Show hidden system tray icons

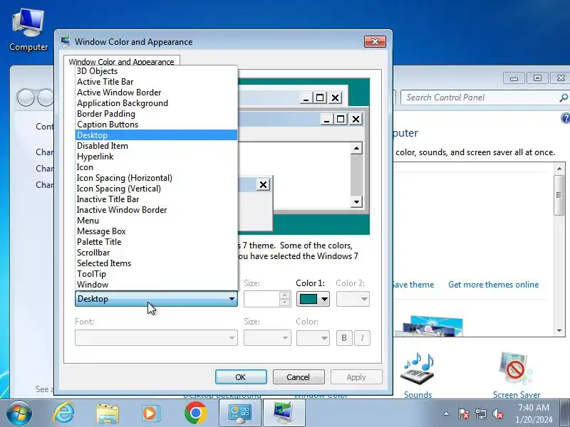coord(447,413)
